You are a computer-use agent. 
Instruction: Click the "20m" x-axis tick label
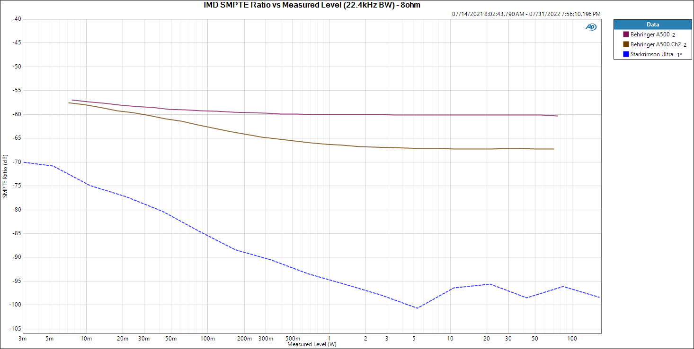[123, 339]
